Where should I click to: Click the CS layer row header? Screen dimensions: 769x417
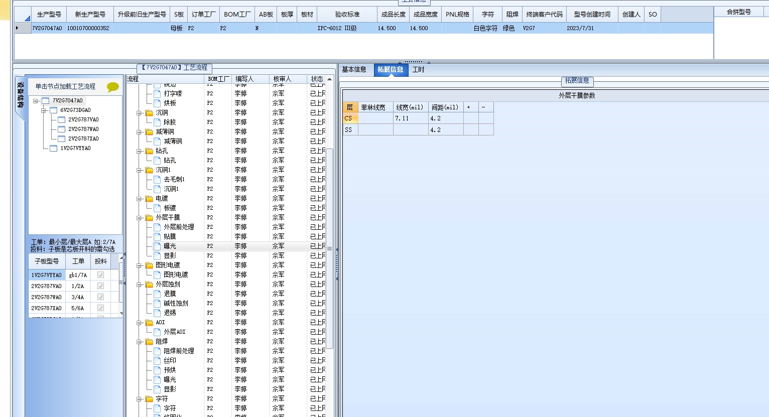coord(350,118)
